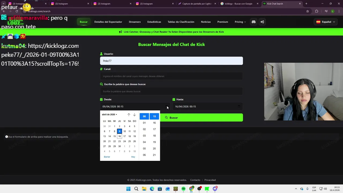Open the Premium page
This screenshot has width=343, height=193.
coord(223,22)
